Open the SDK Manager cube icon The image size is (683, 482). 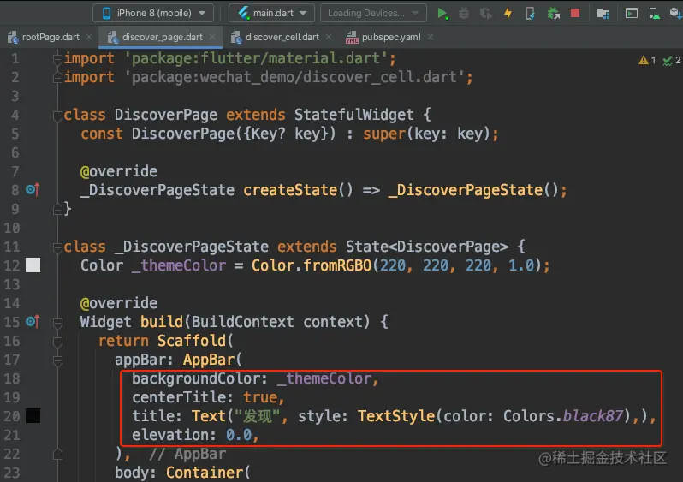click(x=675, y=13)
